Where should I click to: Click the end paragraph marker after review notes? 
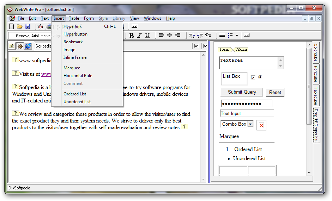pyautogui.click(x=185, y=127)
